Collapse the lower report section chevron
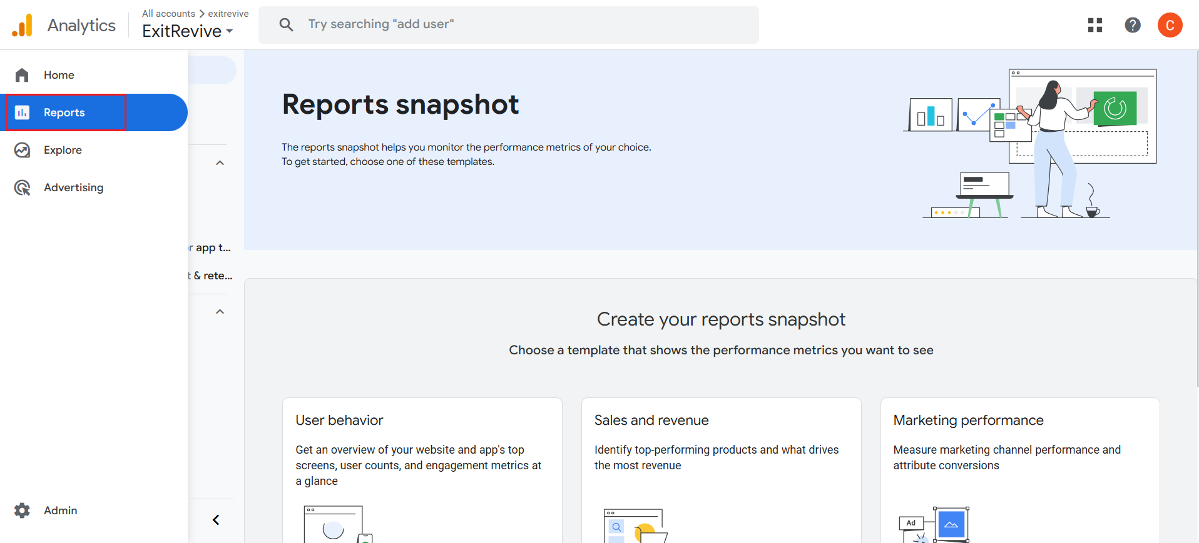This screenshot has height=543, width=1199. pyautogui.click(x=220, y=312)
